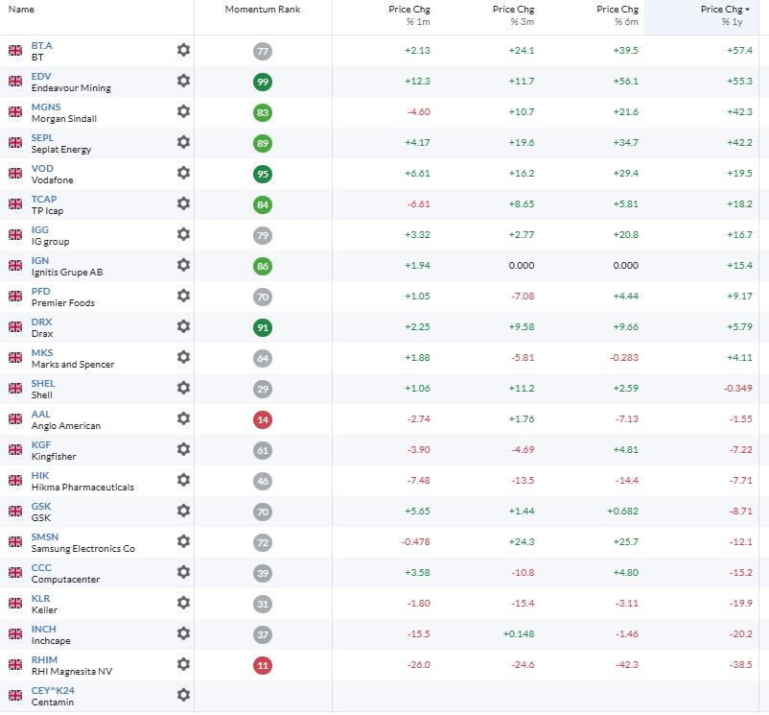Viewport: 769px width, 715px height.
Task: Open IGG ticker link
Action: click(39, 230)
